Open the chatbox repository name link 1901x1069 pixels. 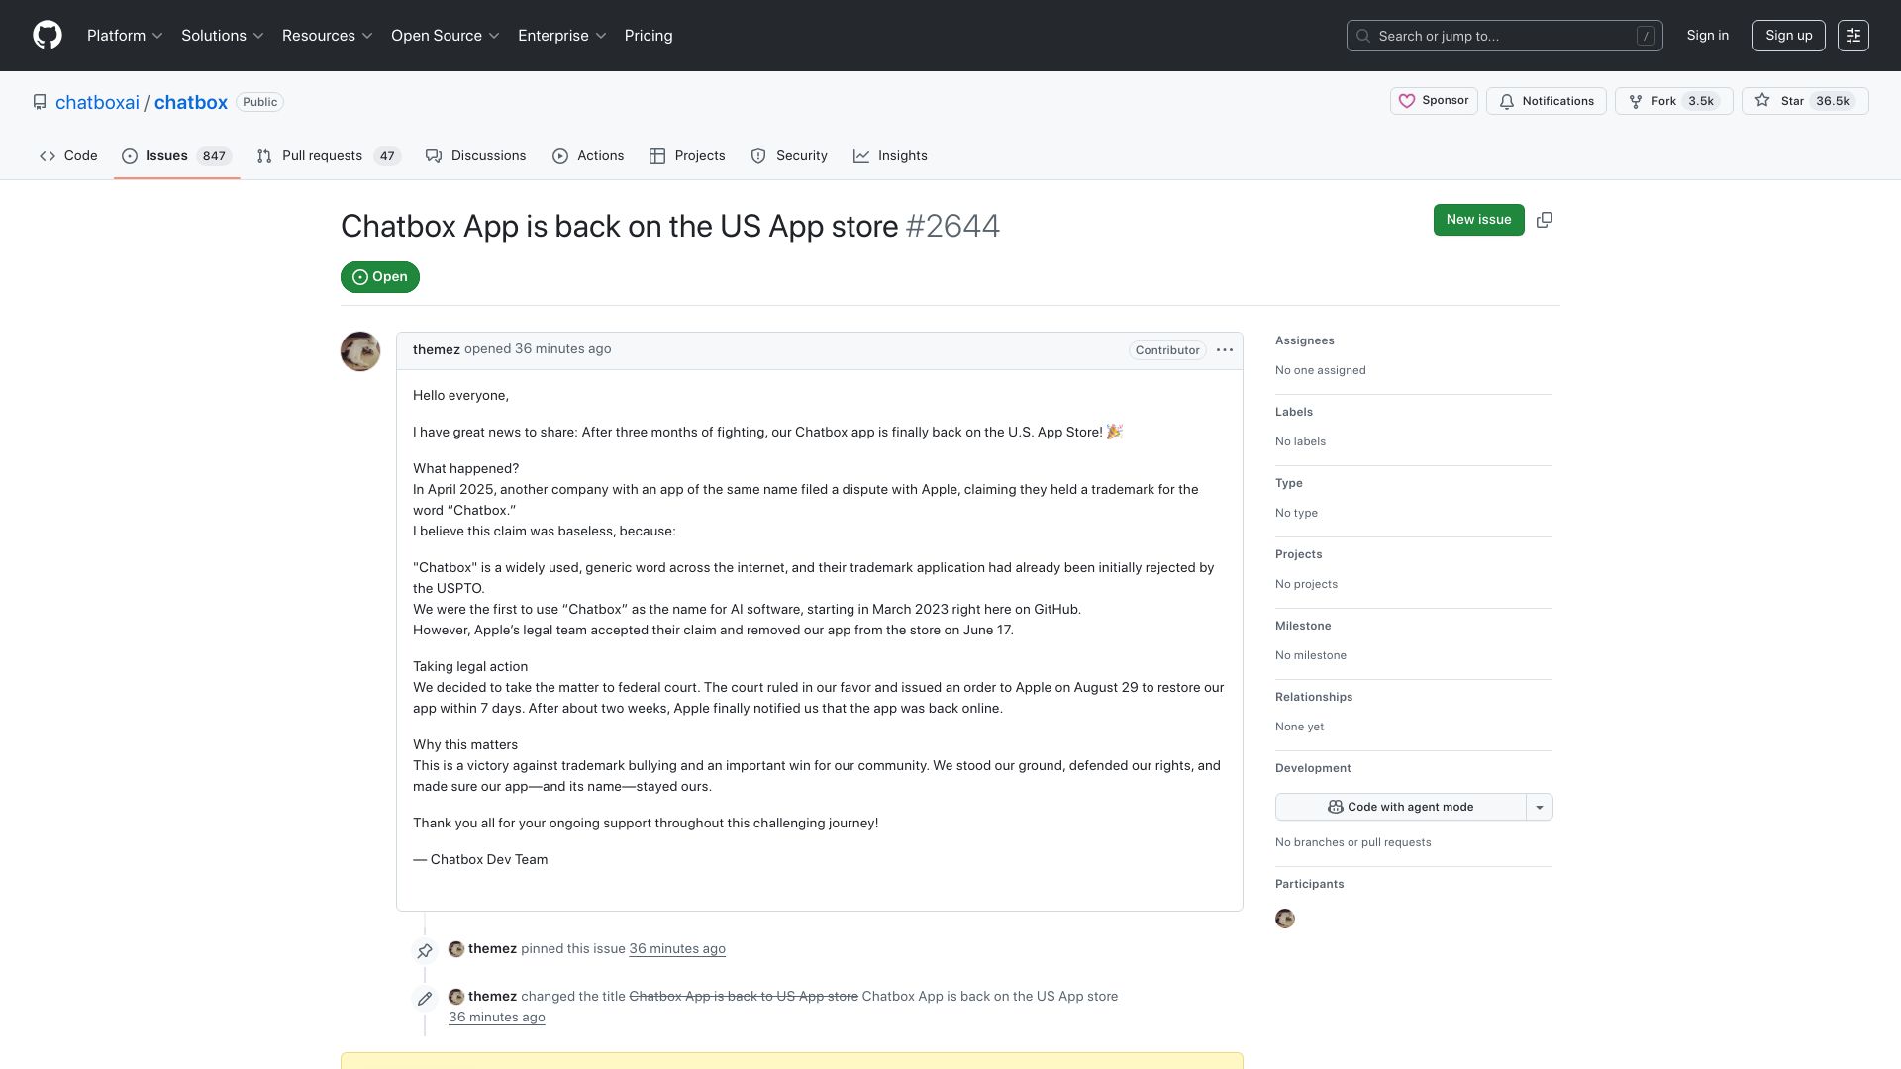pos(191,102)
